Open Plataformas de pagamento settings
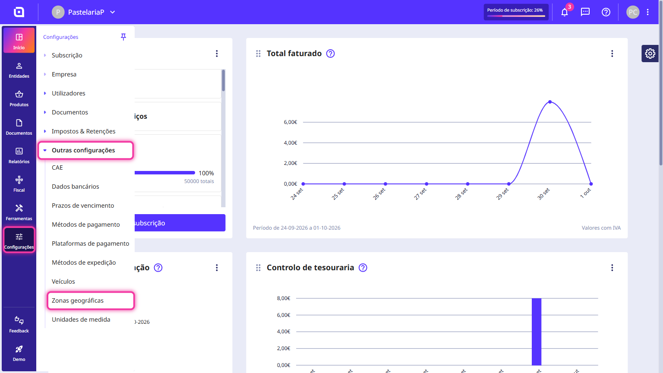The image size is (663, 373). tap(90, 243)
